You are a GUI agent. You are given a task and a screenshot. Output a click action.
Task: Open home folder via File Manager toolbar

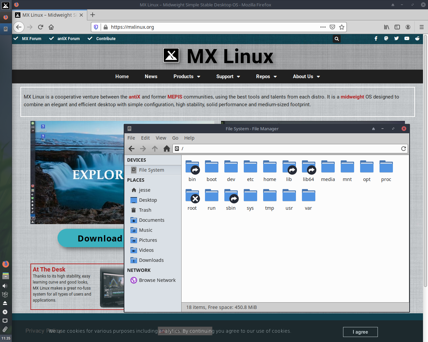pyautogui.click(x=167, y=149)
